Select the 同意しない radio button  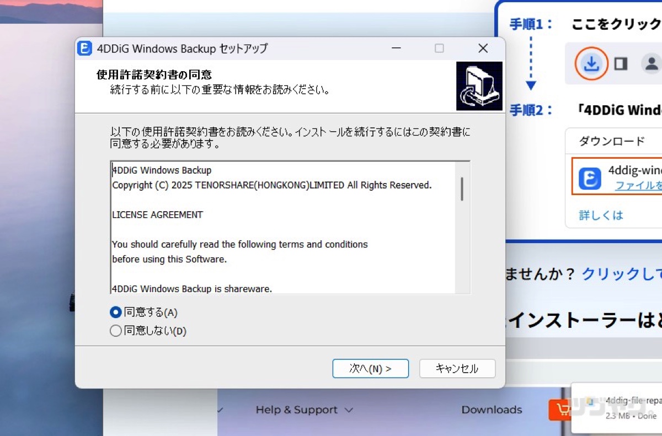coord(115,331)
